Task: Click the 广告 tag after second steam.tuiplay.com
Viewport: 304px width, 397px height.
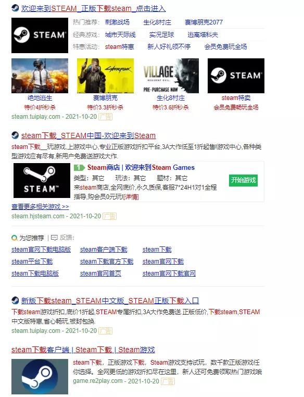Action: click(x=105, y=331)
